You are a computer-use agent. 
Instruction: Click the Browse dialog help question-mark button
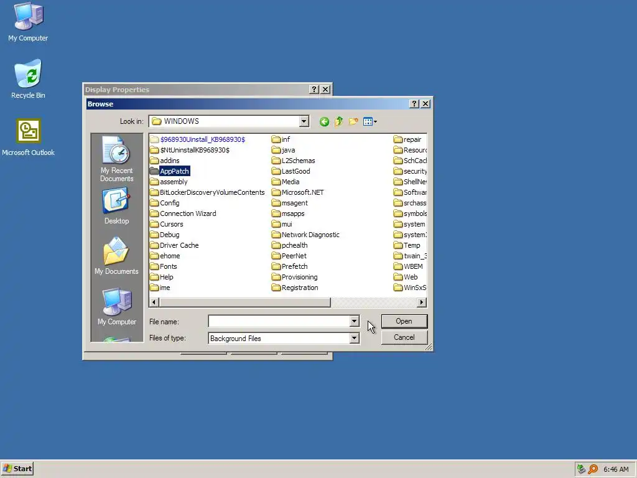click(x=414, y=104)
